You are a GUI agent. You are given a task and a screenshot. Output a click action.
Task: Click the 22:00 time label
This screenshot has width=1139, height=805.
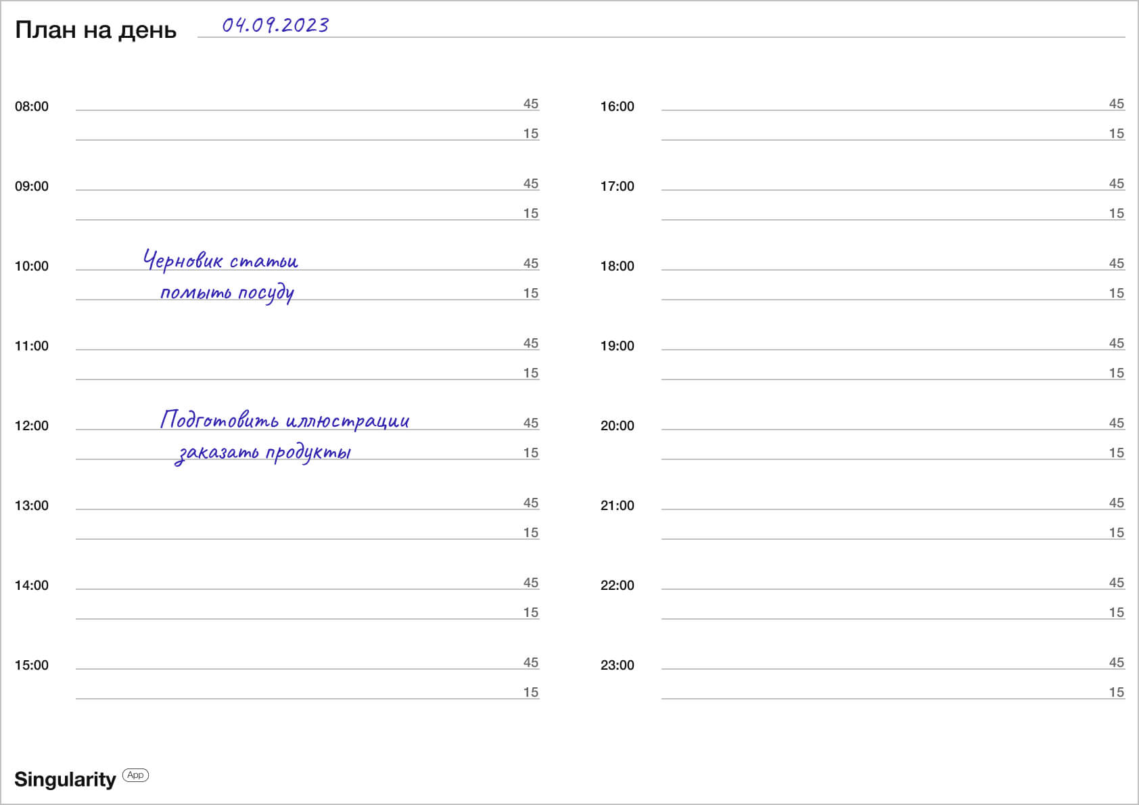point(618,585)
